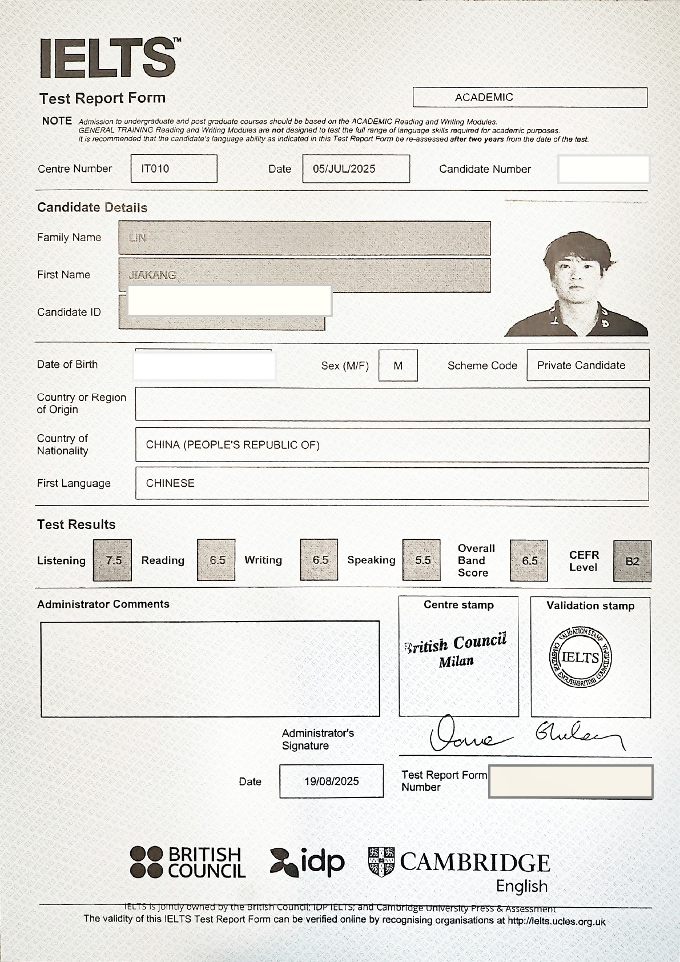Click the Listening score 7.5

(112, 560)
